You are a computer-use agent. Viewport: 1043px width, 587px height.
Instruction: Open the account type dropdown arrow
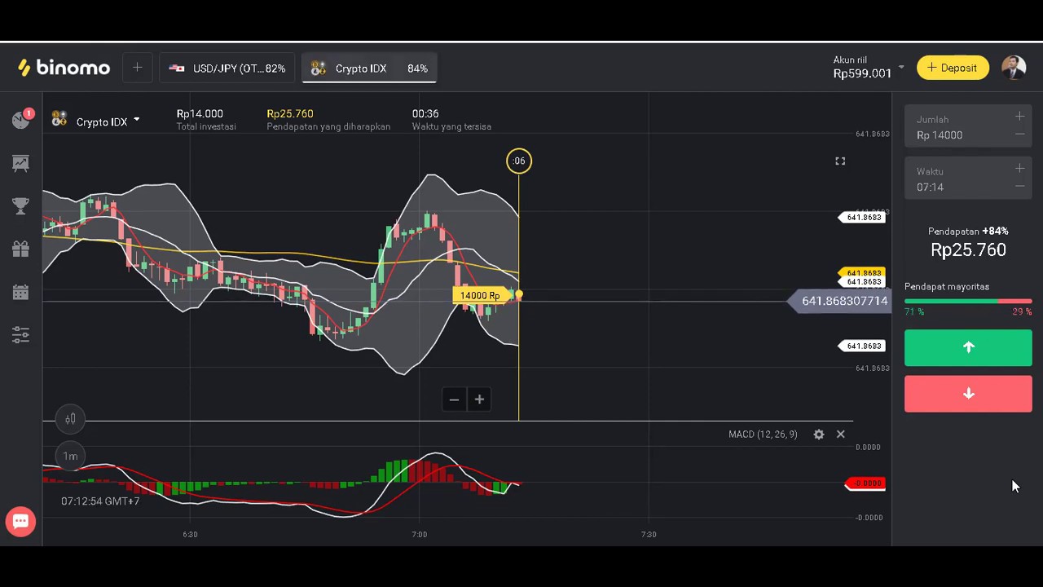[x=901, y=67]
